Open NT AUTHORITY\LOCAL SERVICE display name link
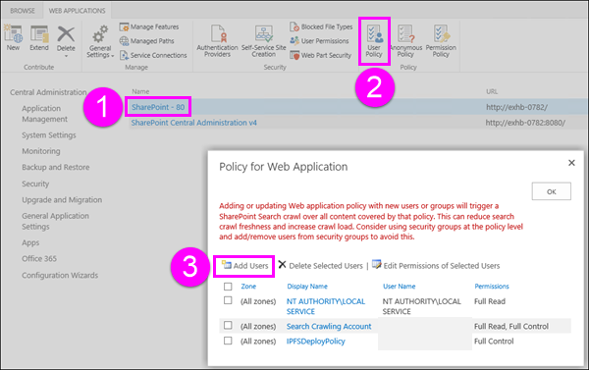 [x=326, y=306]
